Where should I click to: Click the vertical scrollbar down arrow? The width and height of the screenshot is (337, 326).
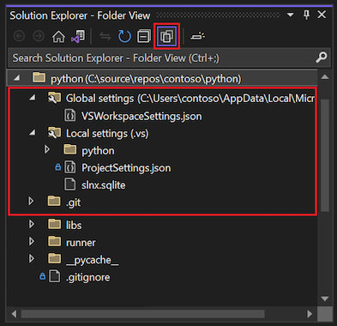325,299
